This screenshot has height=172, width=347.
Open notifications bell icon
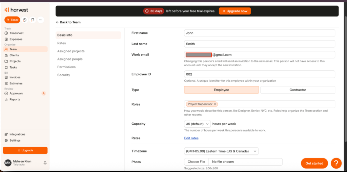point(45,163)
